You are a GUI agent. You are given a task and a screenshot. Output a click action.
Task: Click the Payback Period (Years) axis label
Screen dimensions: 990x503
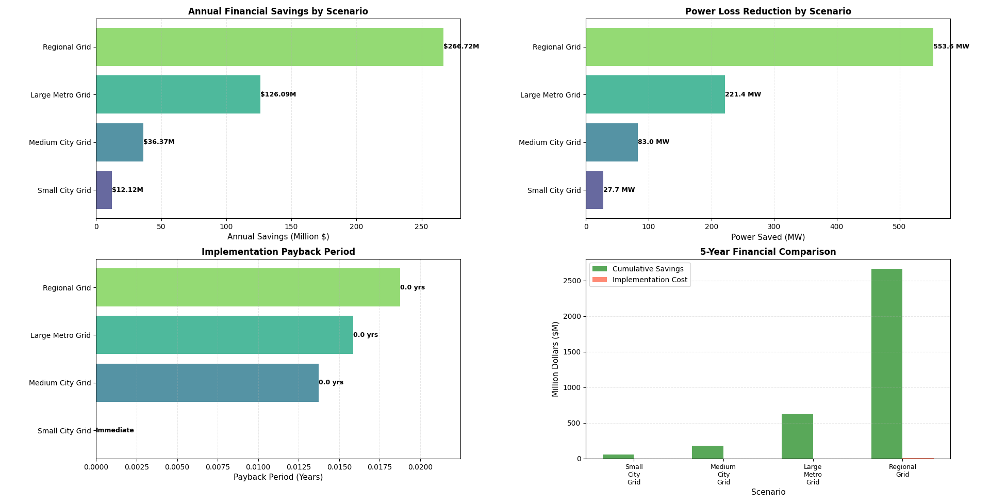(x=278, y=477)
